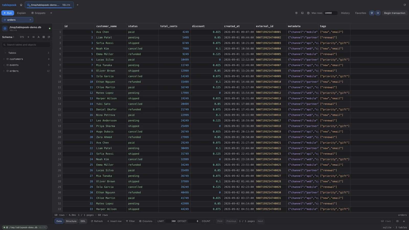The width and height of the screenshot is (409, 230).
Task: Click the plus icon in Schema header
Action: pyautogui.click(x=28, y=37)
